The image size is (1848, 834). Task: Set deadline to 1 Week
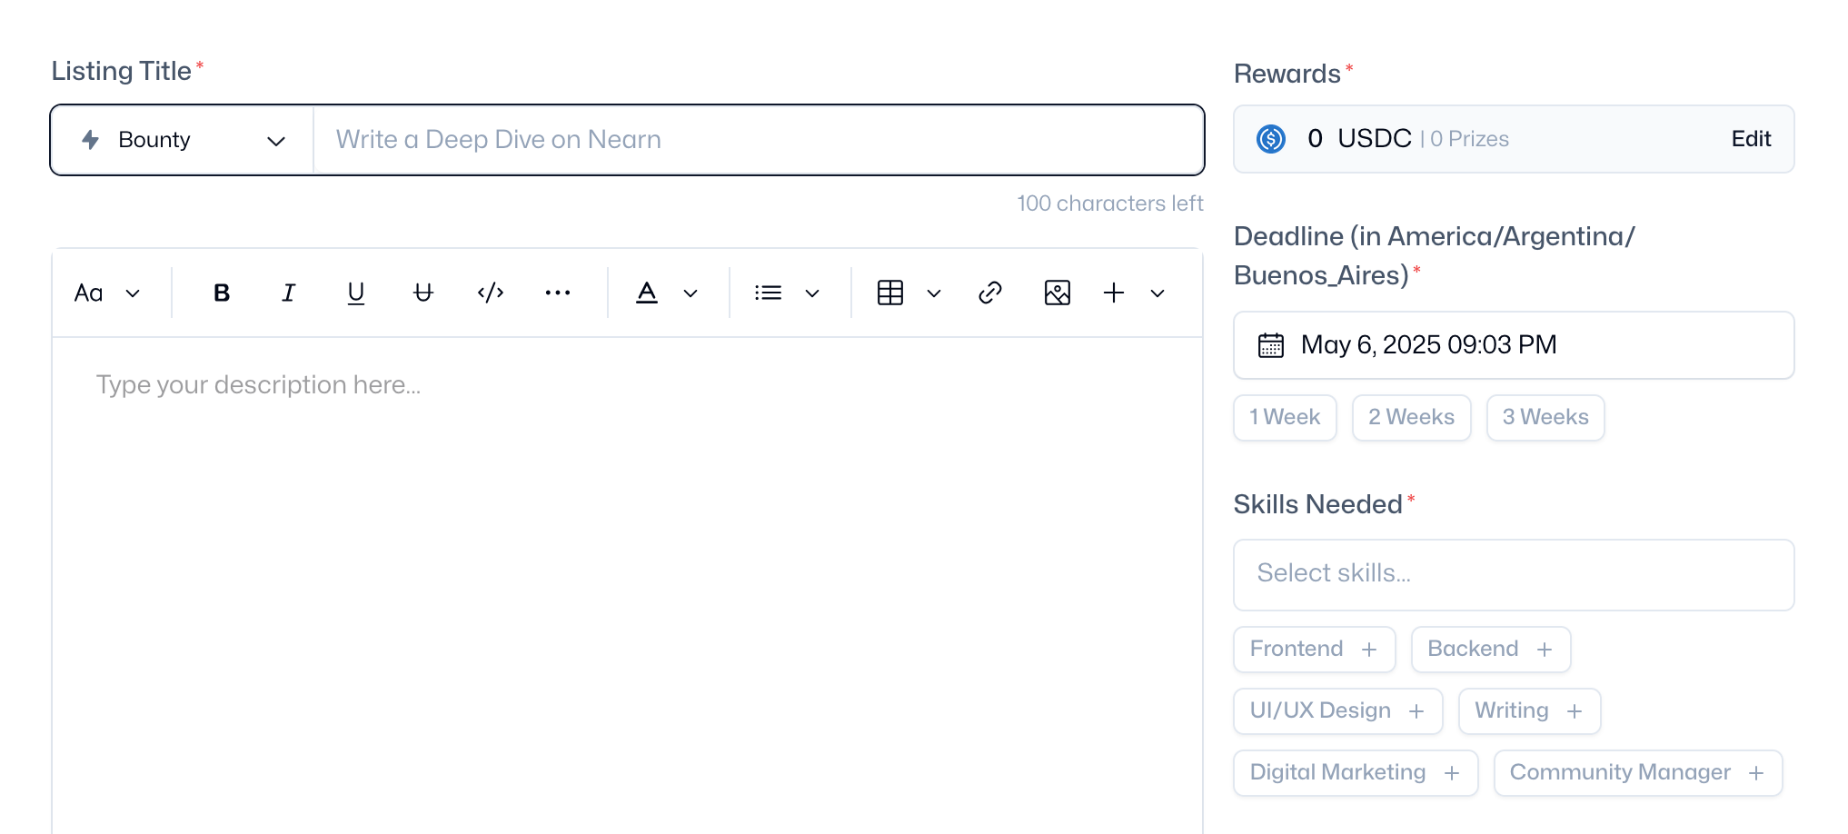[x=1285, y=418]
